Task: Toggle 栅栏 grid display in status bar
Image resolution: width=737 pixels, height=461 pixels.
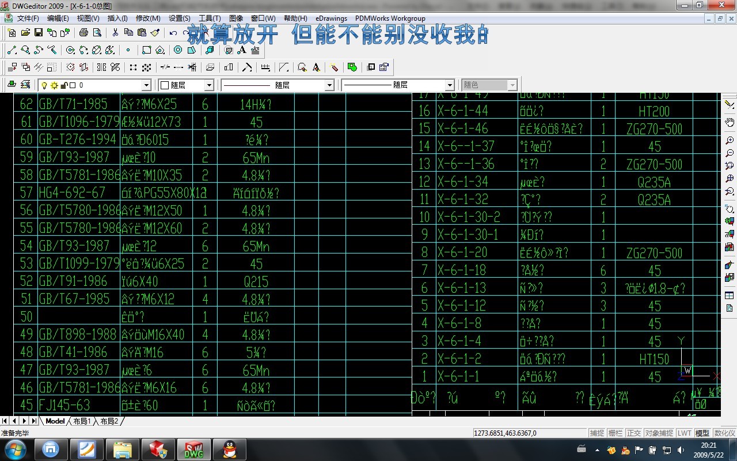Action: pyautogui.click(x=616, y=433)
